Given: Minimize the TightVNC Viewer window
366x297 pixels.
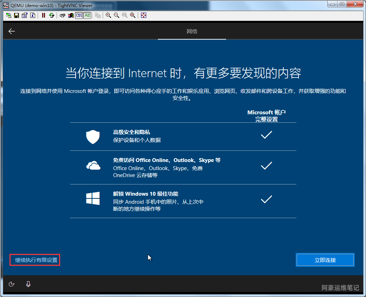Looking at the screenshot, I should pyautogui.click(x=333, y=4).
